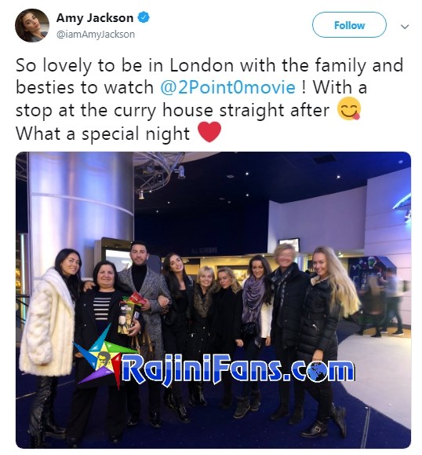Image resolution: width=422 pixels, height=455 pixels.
Task: Click the @iamAmyJackson handle
Action: tap(96, 35)
